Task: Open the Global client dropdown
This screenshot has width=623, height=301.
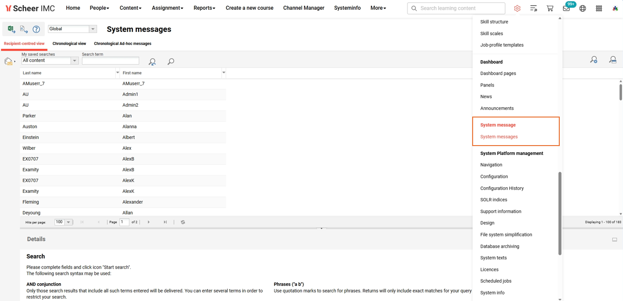Action: coord(93,29)
